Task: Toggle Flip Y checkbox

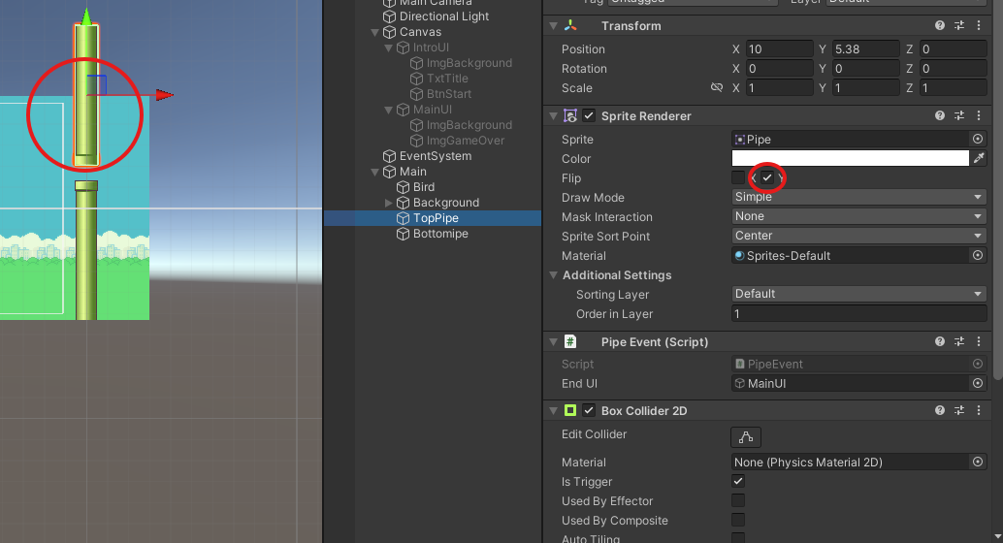Action: (x=767, y=177)
